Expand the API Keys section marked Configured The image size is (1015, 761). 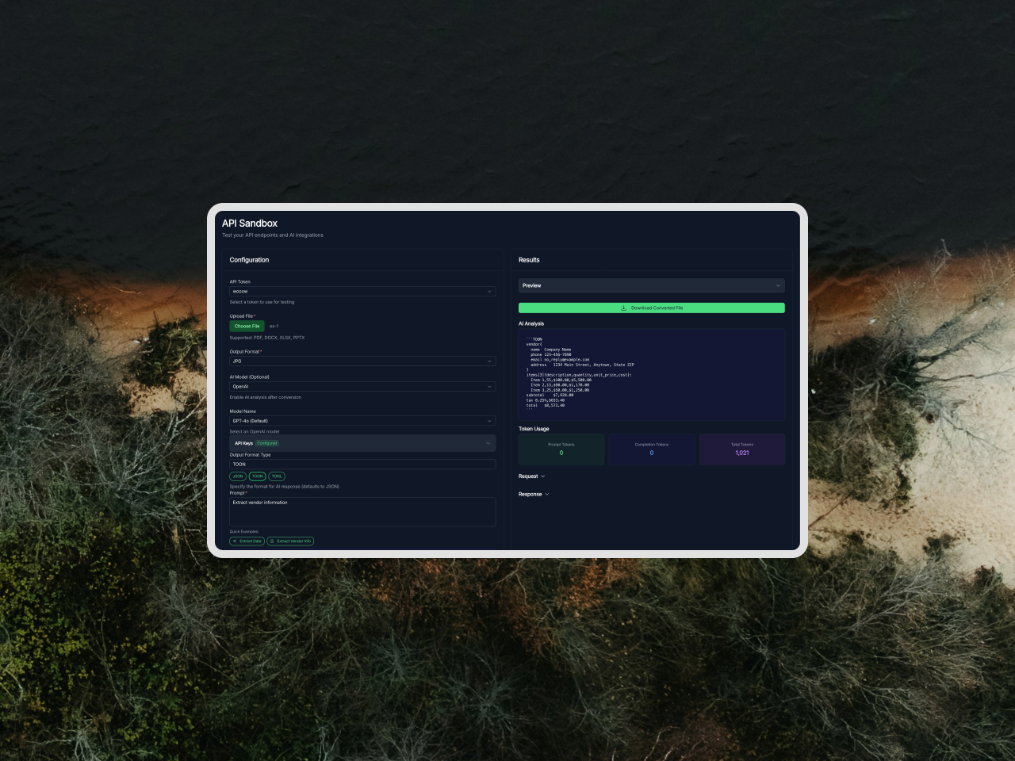[x=362, y=443]
